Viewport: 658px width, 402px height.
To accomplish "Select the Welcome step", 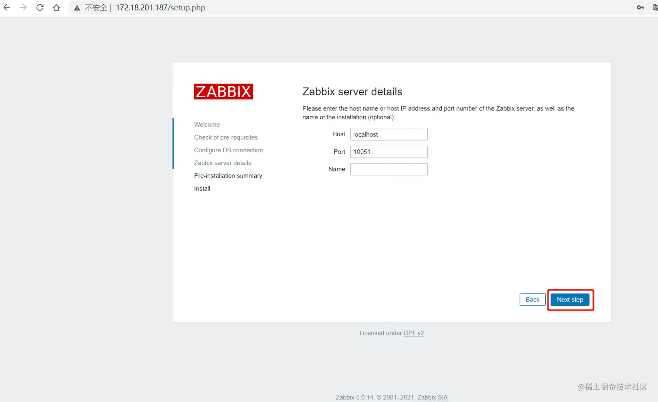I will (207, 124).
